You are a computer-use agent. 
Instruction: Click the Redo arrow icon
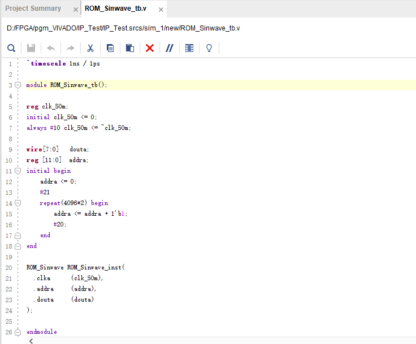71,48
